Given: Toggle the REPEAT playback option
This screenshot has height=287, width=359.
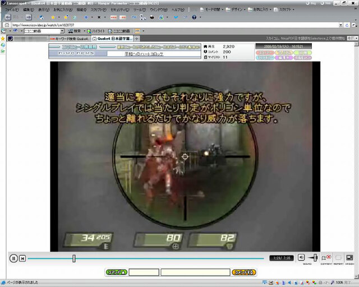Looking at the screenshot, I should tap(338, 258).
